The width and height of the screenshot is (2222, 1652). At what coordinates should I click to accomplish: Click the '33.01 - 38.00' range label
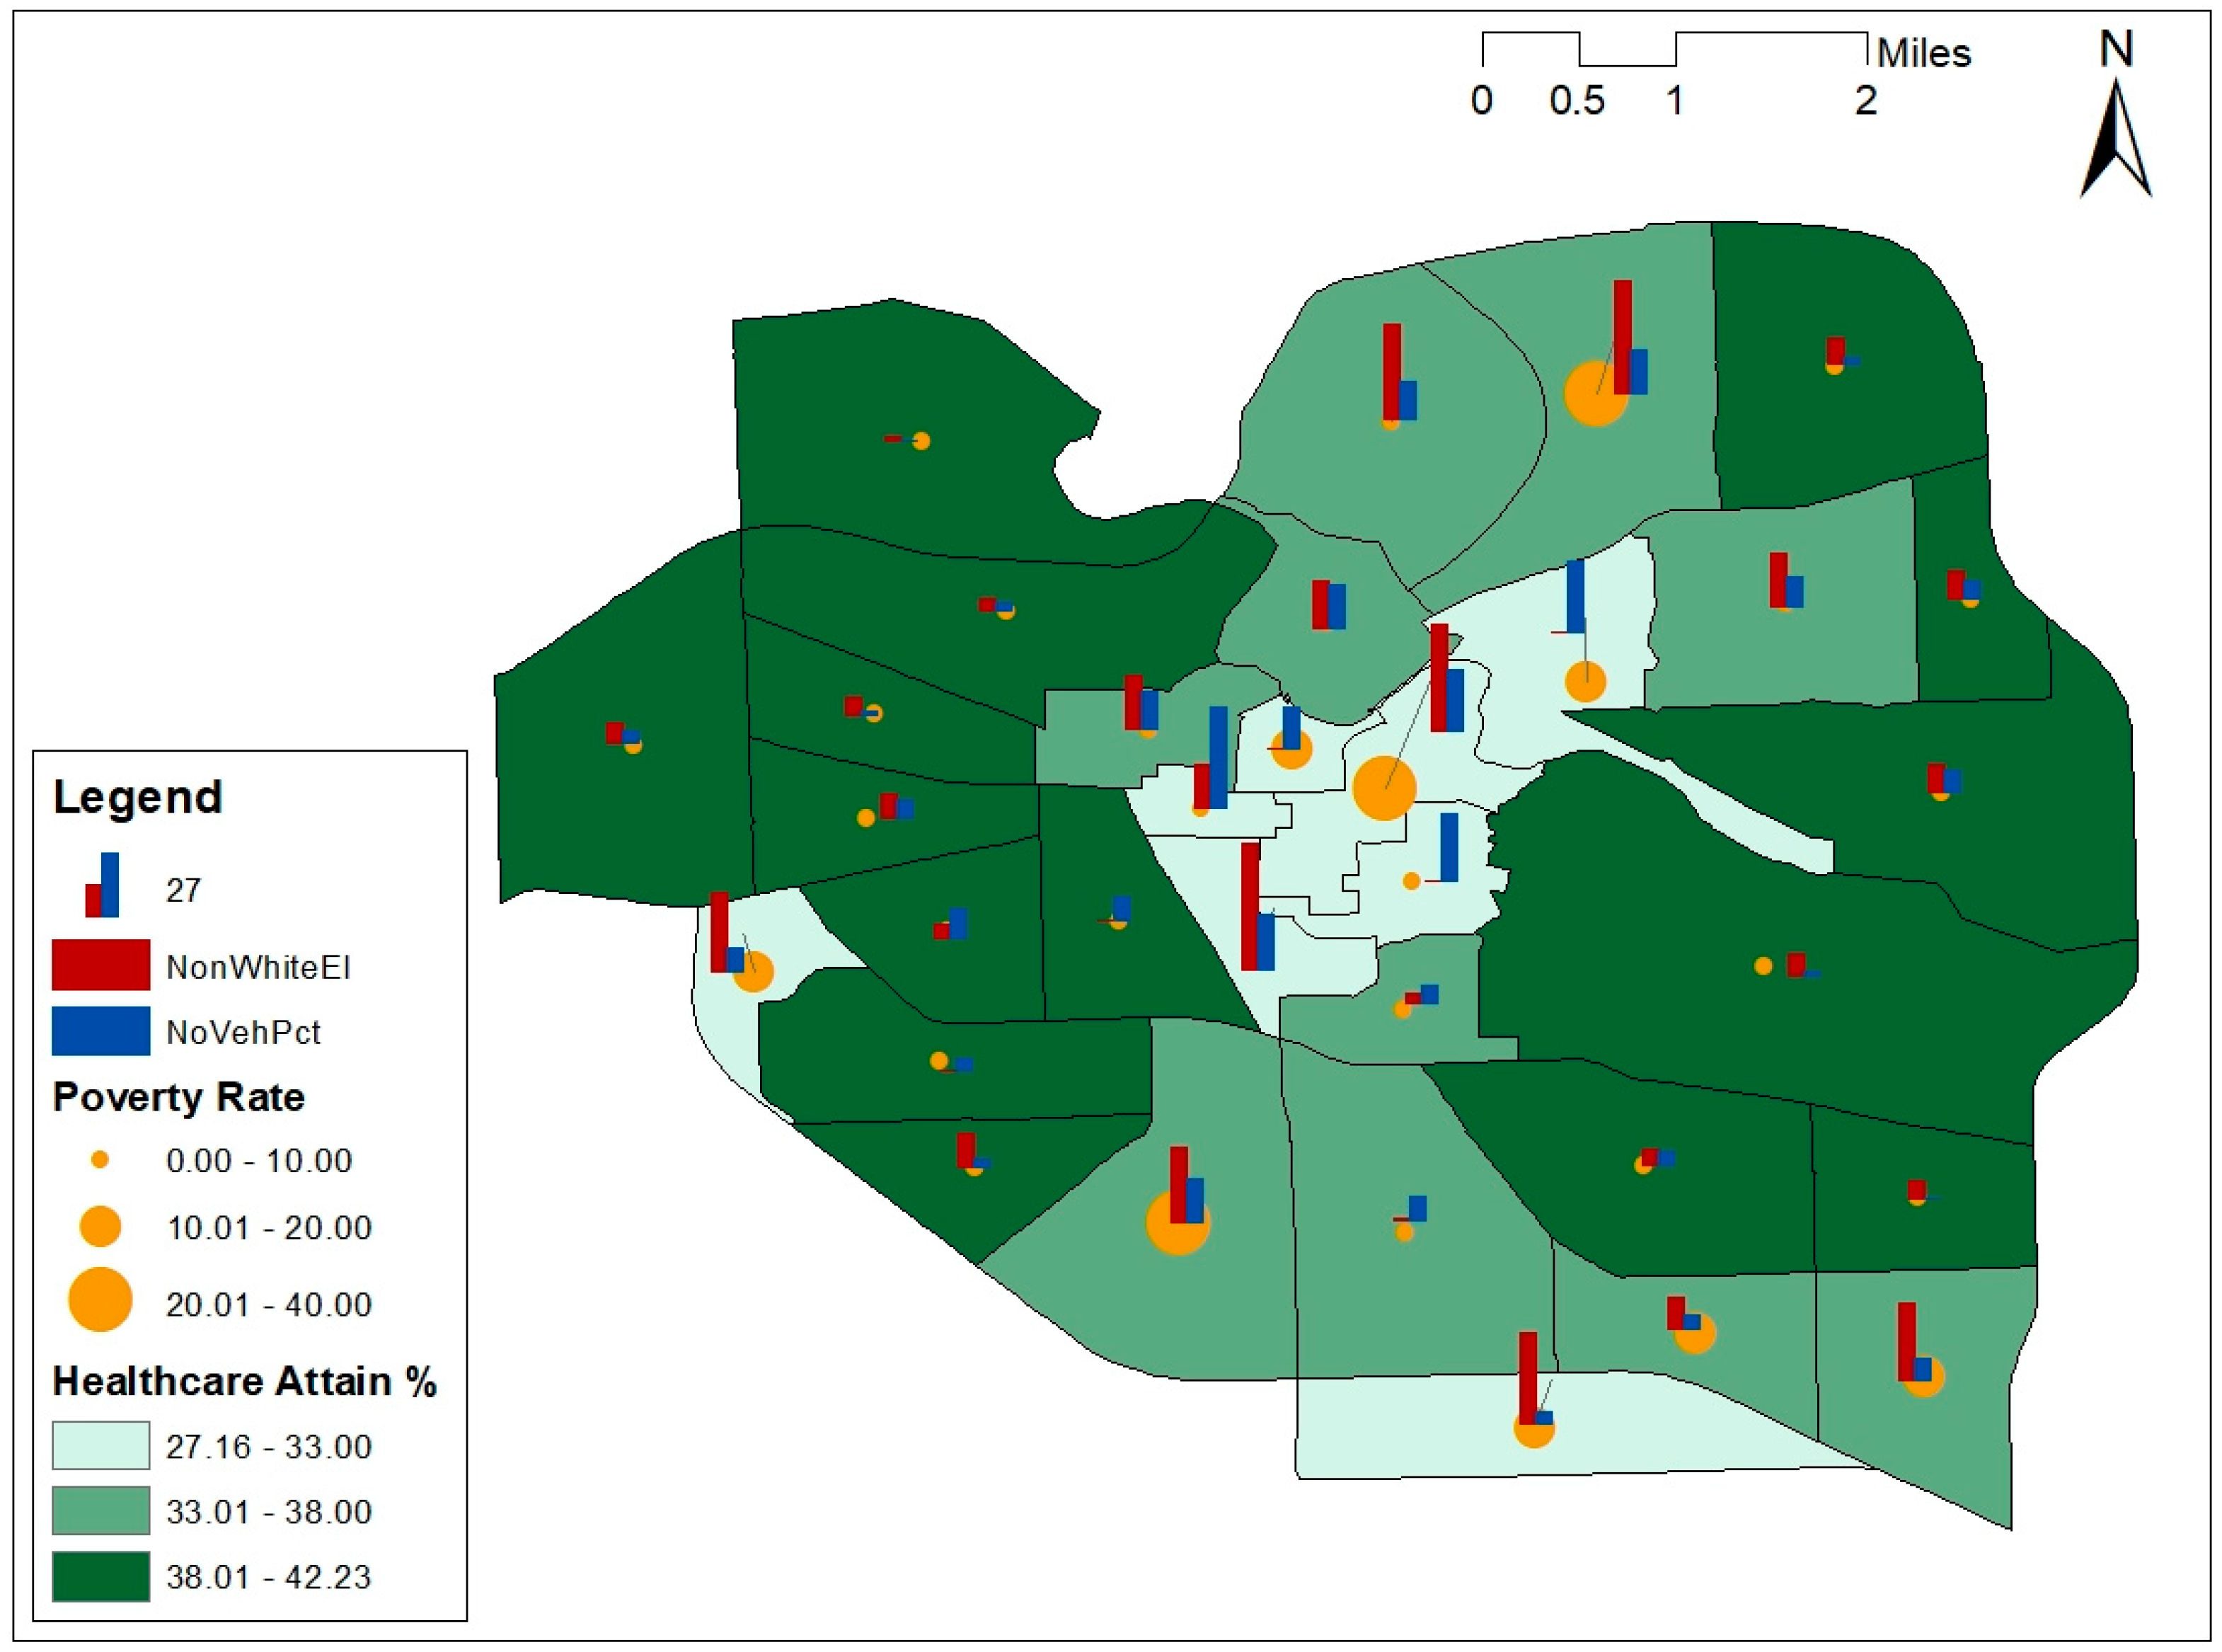click(270, 1513)
